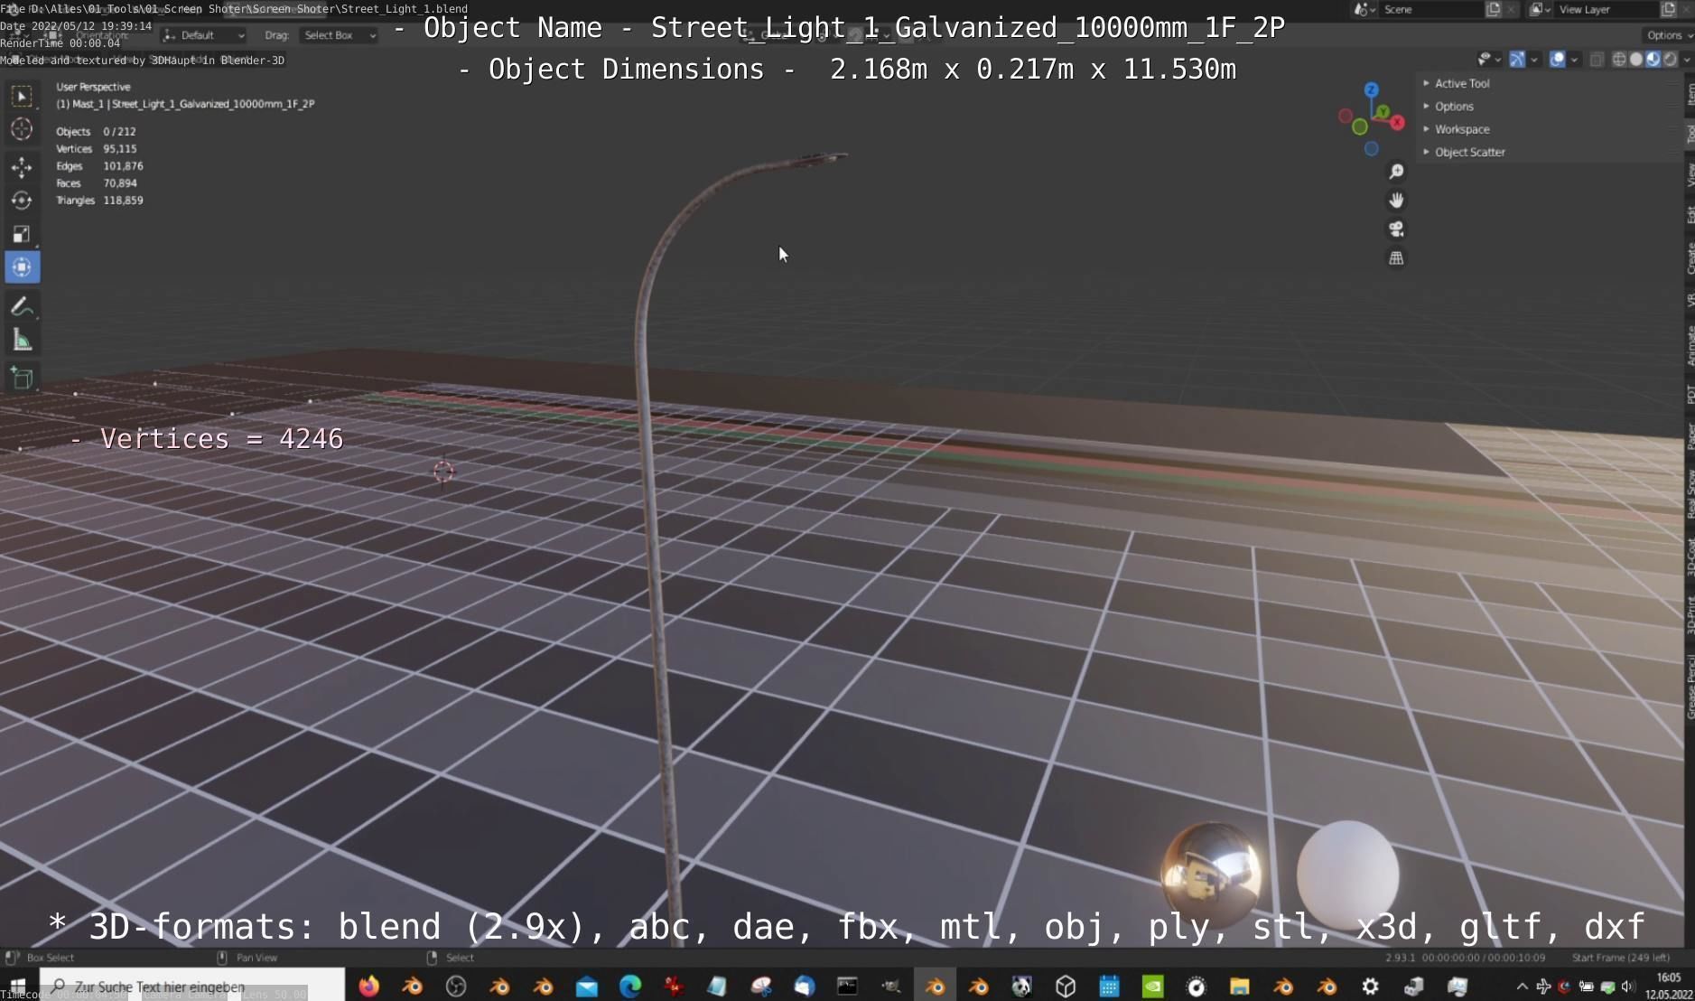Switch perspective/orthographic grid icon
1695x1001 pixels.
[x=1396, y=258]
